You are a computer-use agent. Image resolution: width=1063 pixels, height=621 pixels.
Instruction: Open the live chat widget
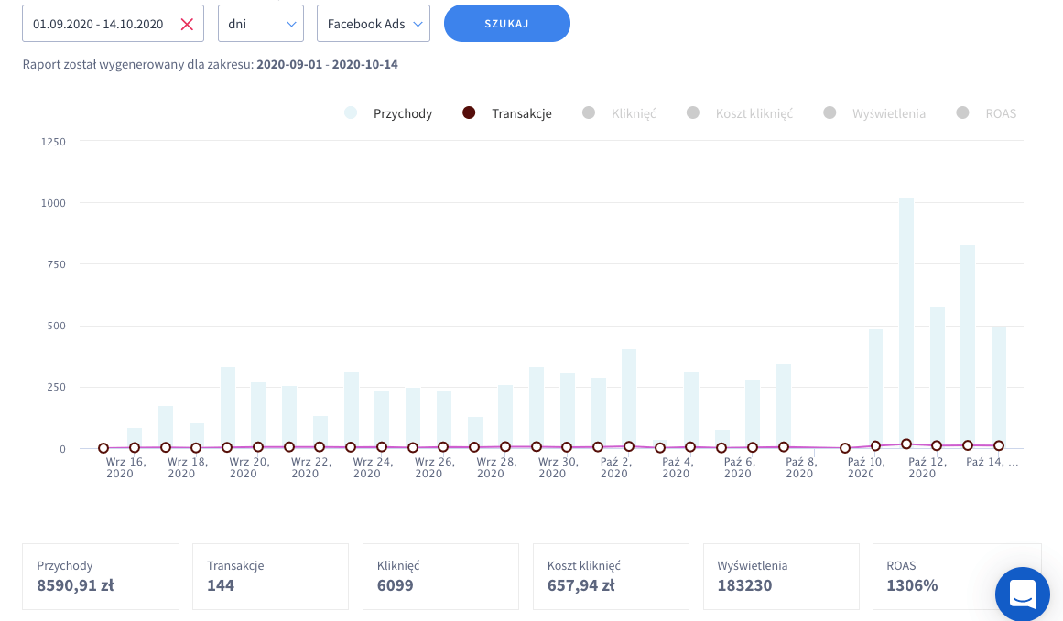1022,594
